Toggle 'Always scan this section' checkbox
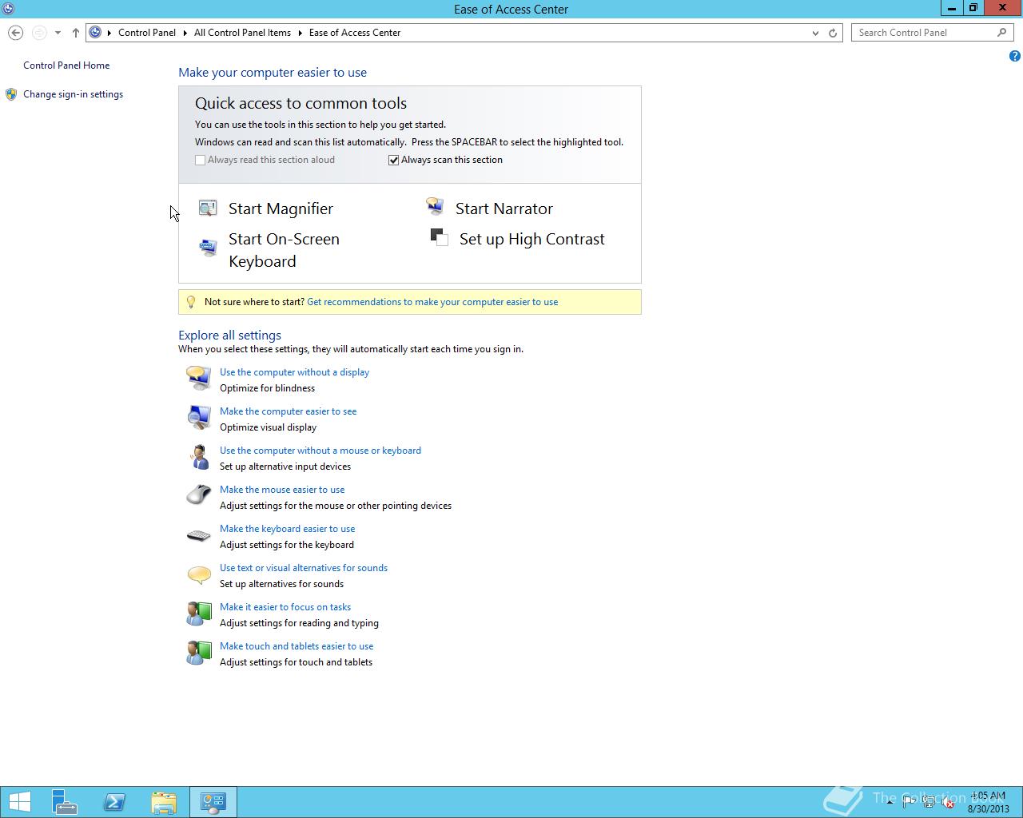1023x818 pixels. 393,160
